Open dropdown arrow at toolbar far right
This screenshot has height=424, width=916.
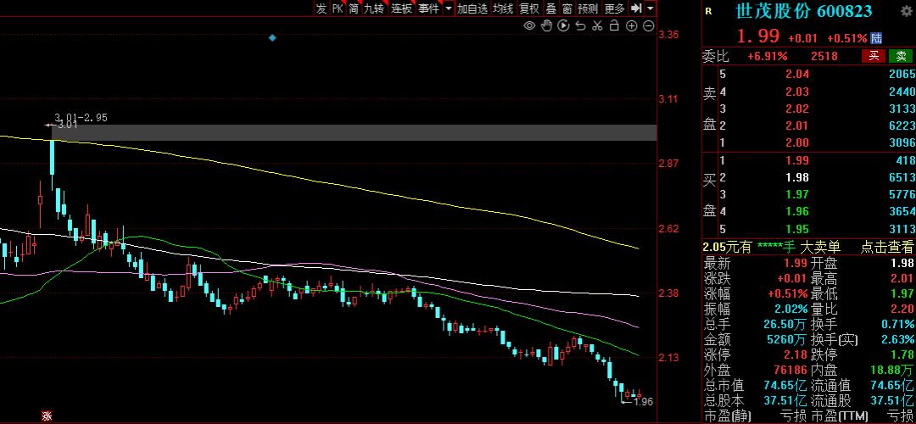[651, 8]
